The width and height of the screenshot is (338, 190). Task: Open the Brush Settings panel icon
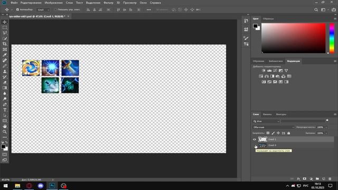(246, 38)
